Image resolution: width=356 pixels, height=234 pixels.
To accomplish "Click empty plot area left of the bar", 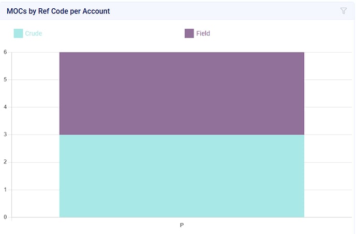I will (35, 134).
